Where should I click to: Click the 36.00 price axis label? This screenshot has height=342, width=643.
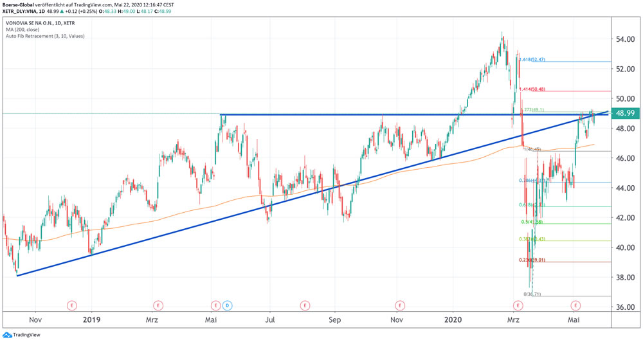(x=625, y=307)
